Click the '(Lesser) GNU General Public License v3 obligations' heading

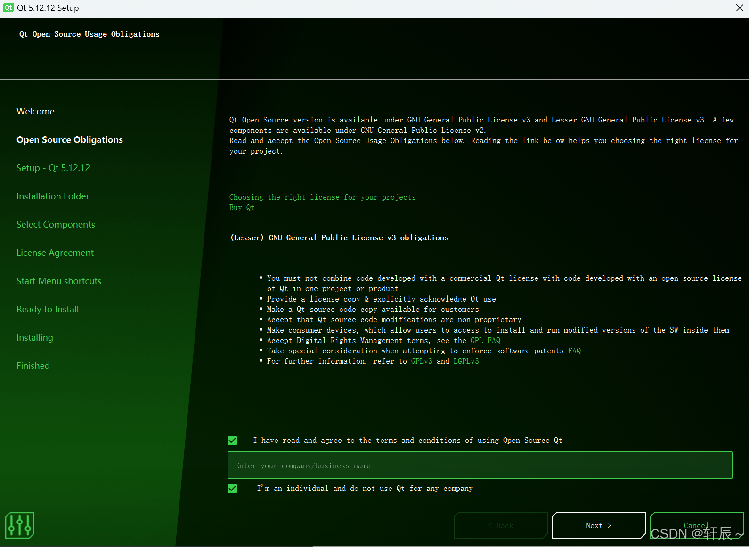(340, 238)
